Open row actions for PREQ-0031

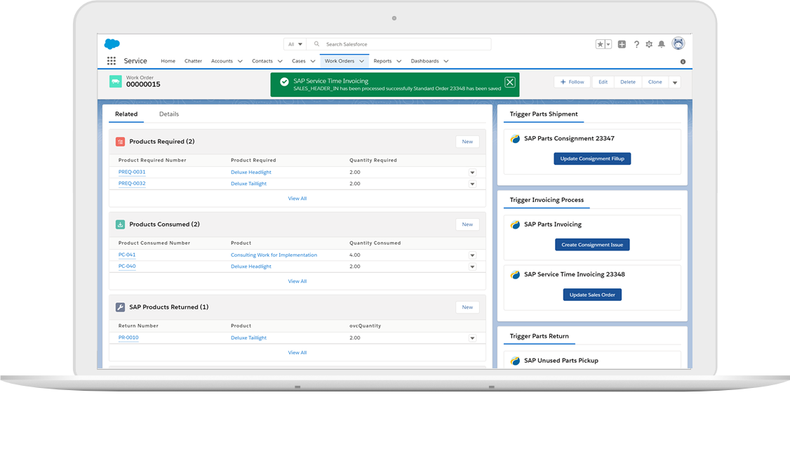click(472, 173)
